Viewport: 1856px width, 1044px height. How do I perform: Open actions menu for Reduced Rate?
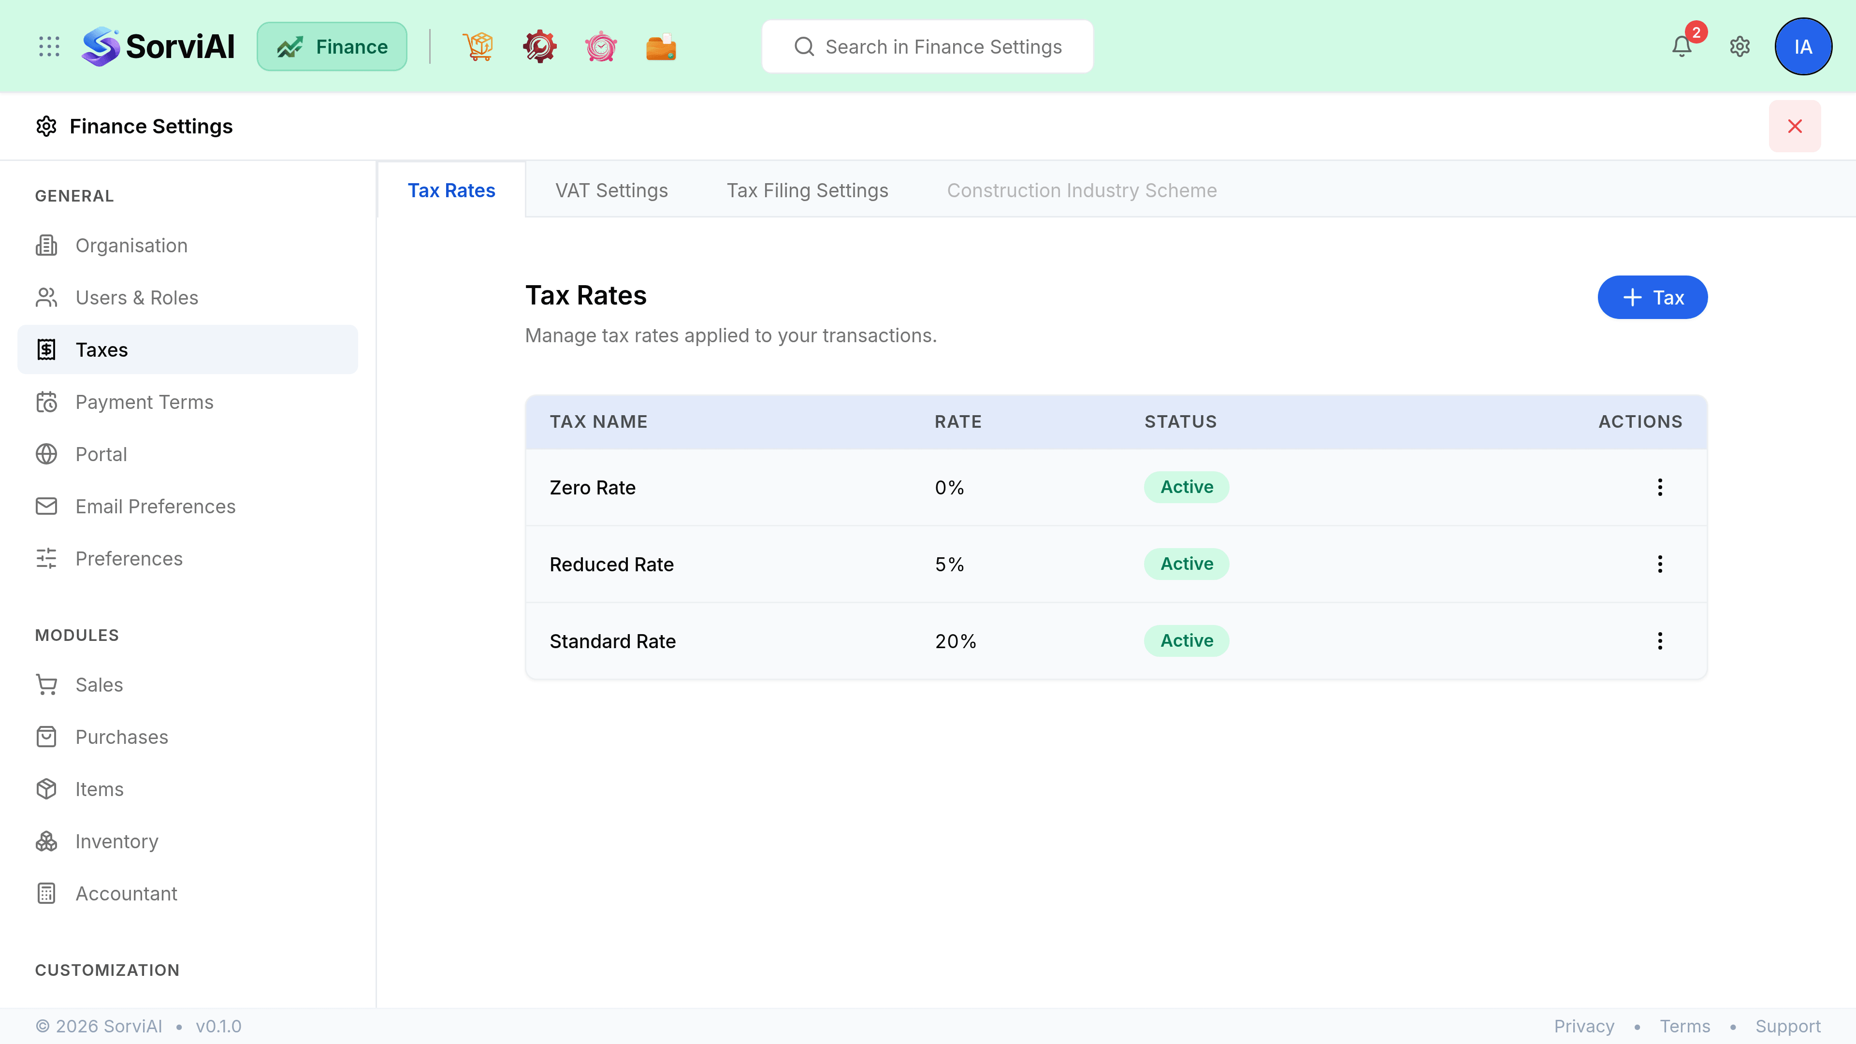pos(1660,564)
